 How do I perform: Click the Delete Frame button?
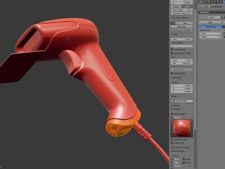[176, 30]
